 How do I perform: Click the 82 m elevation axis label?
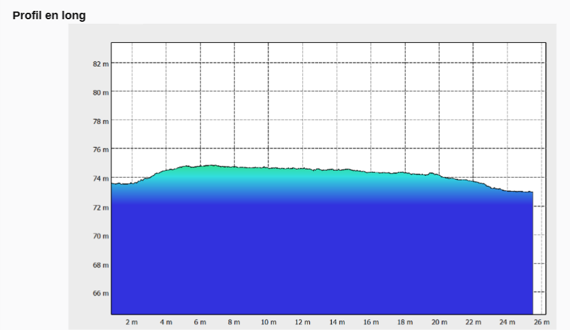101,64
